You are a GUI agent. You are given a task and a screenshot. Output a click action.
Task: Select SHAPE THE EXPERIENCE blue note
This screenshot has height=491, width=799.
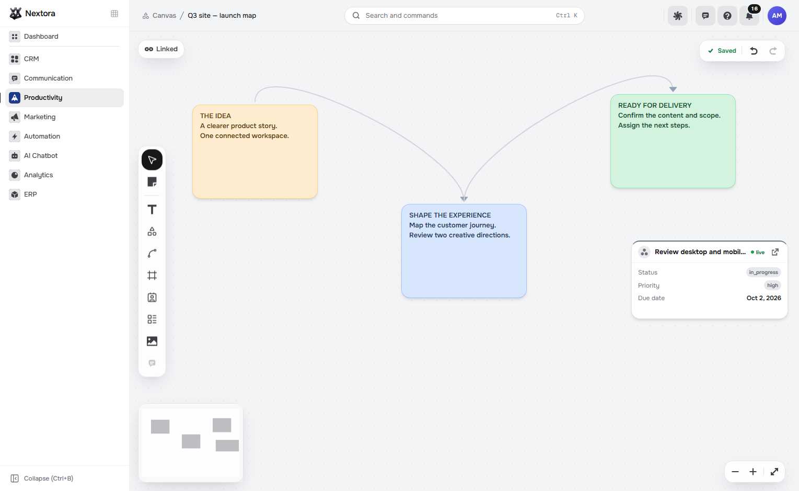[x=464, y=251]
